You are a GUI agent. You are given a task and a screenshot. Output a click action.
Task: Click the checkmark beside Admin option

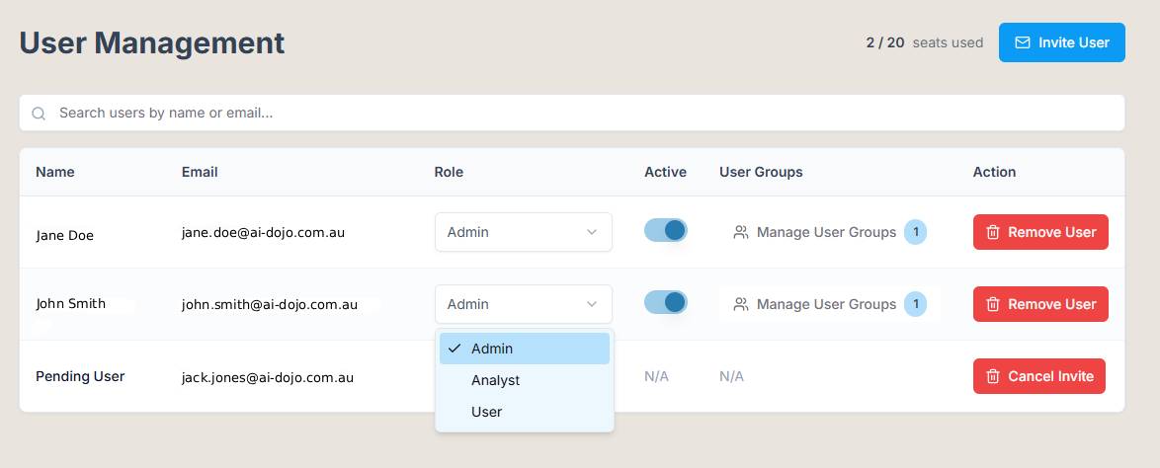point(455,349)
